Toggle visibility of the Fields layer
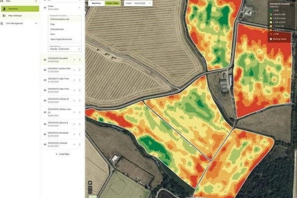297x198 pixels. coord(44,7)
